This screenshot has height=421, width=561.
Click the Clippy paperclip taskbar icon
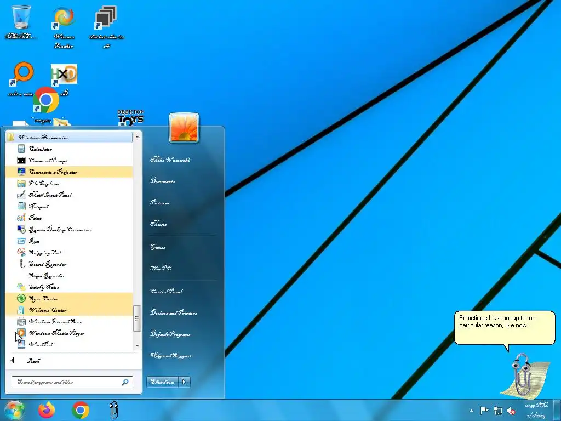(114, 410)
